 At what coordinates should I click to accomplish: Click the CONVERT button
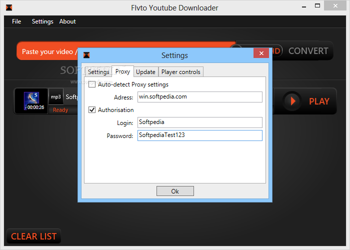pos(308,51)
